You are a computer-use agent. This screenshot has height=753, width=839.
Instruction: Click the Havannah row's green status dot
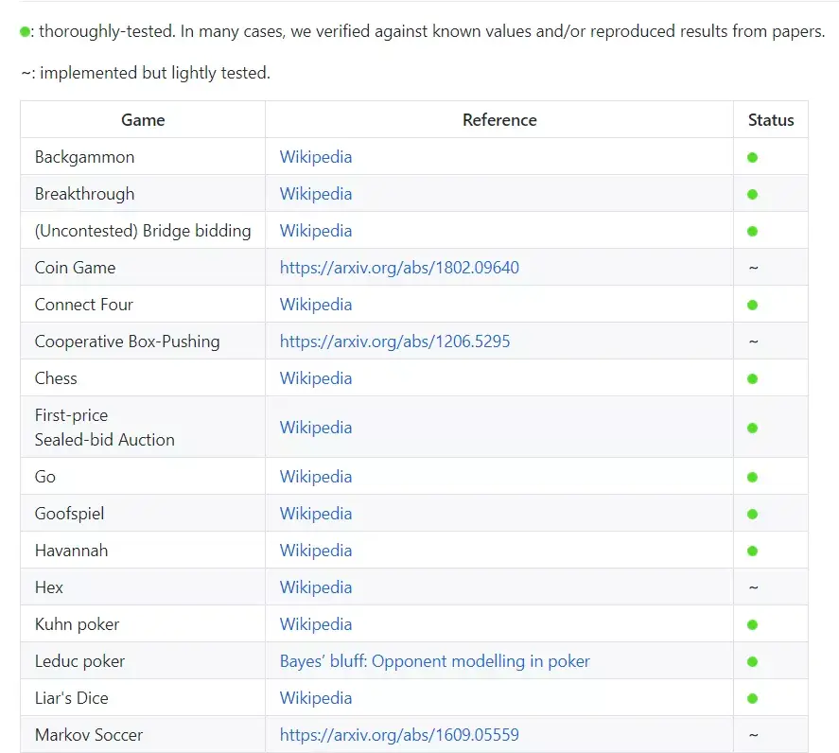tap(753, 552)
